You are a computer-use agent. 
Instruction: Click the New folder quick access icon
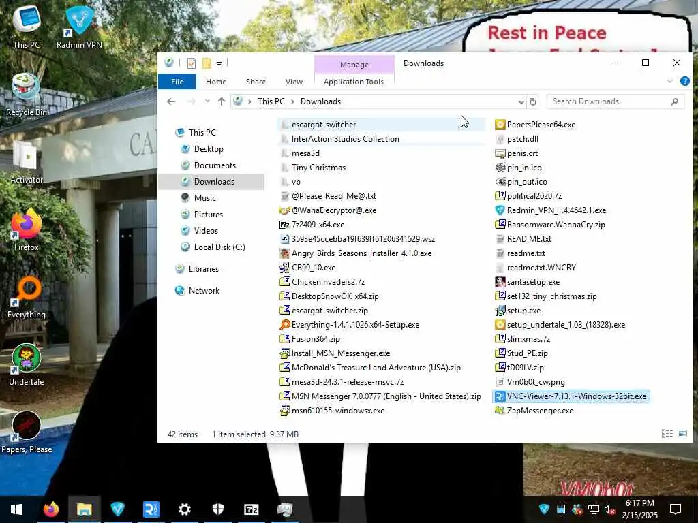(207, 63)
